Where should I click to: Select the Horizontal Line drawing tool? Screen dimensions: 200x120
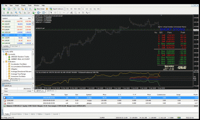click(64, 12)
